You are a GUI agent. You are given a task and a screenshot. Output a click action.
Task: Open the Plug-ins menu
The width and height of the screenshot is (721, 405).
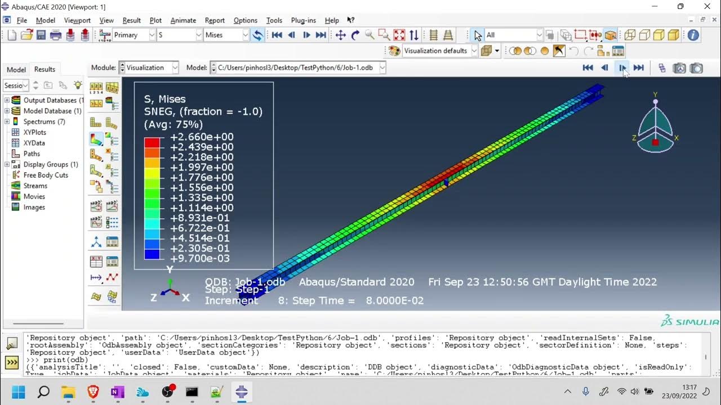(303, 20)
